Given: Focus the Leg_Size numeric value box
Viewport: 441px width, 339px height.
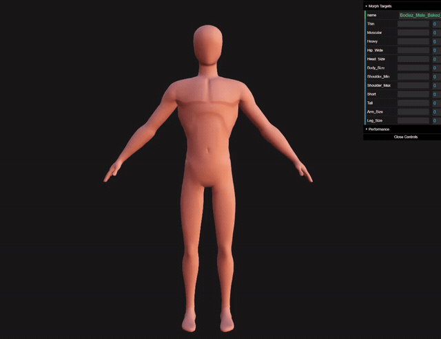Looking at the screenshot, I should point(436,120).
